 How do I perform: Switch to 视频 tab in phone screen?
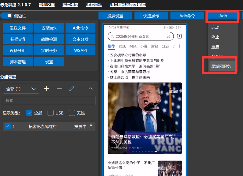pos(133,46)
